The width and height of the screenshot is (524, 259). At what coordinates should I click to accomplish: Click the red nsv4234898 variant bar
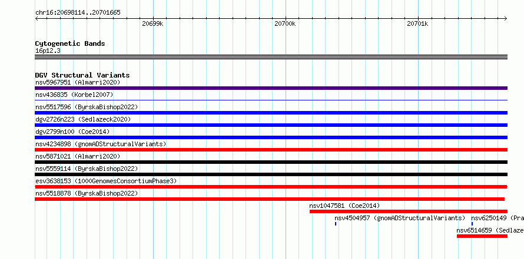(271, 150)
